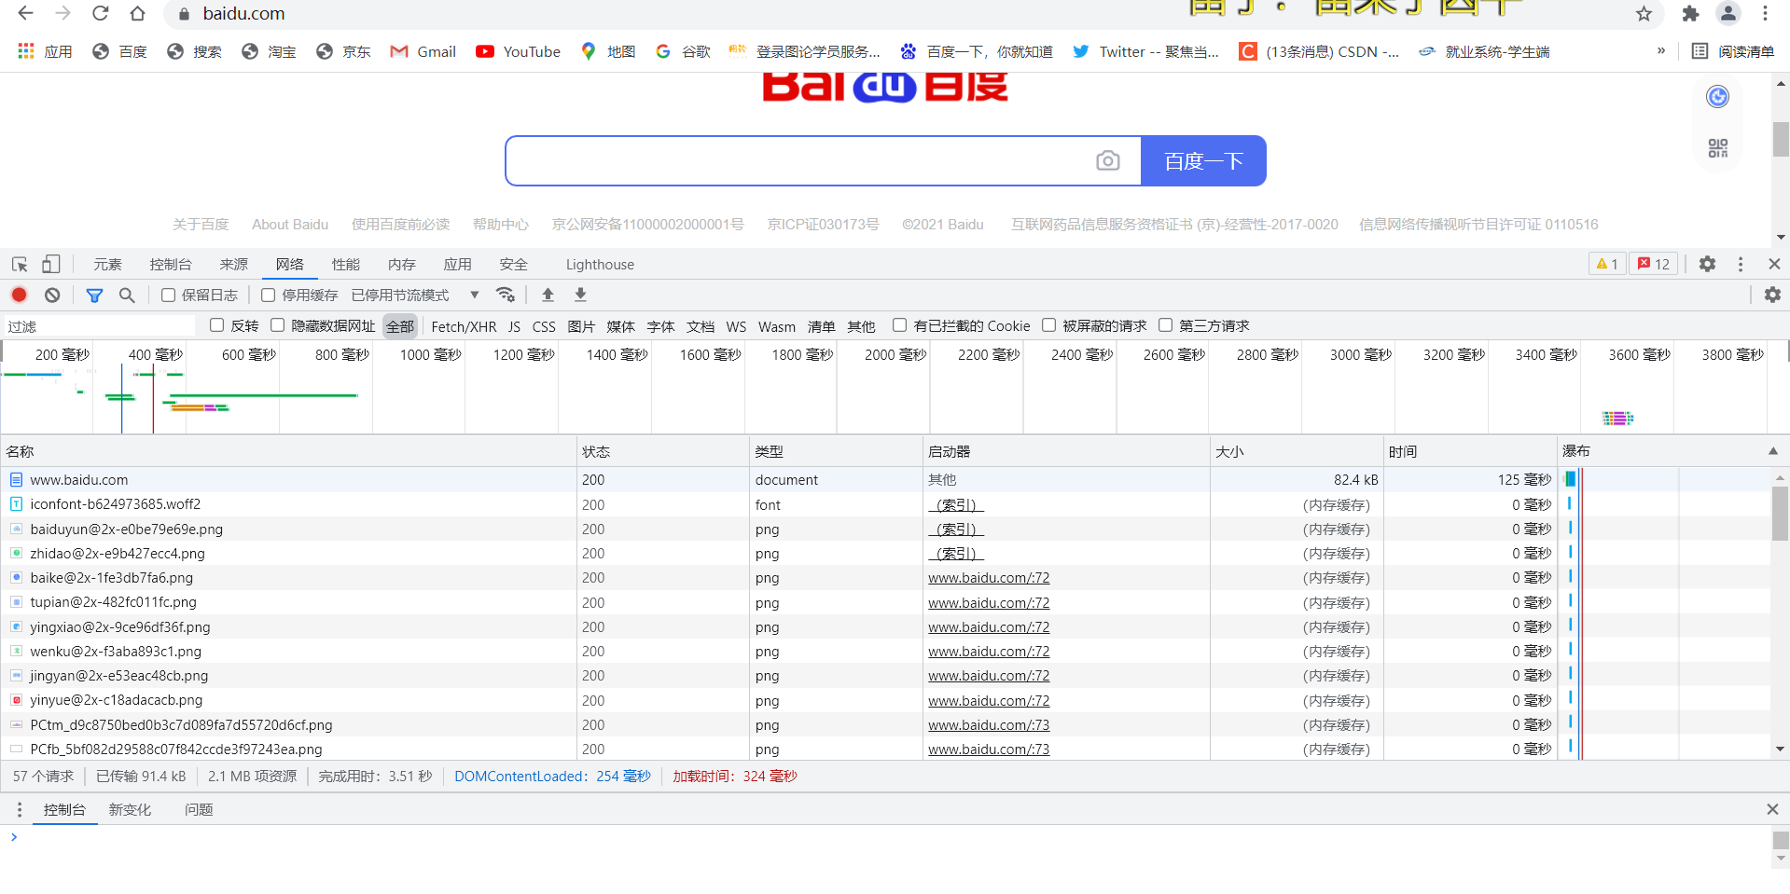
Task: Open network search magnifier
Action: 127,296
